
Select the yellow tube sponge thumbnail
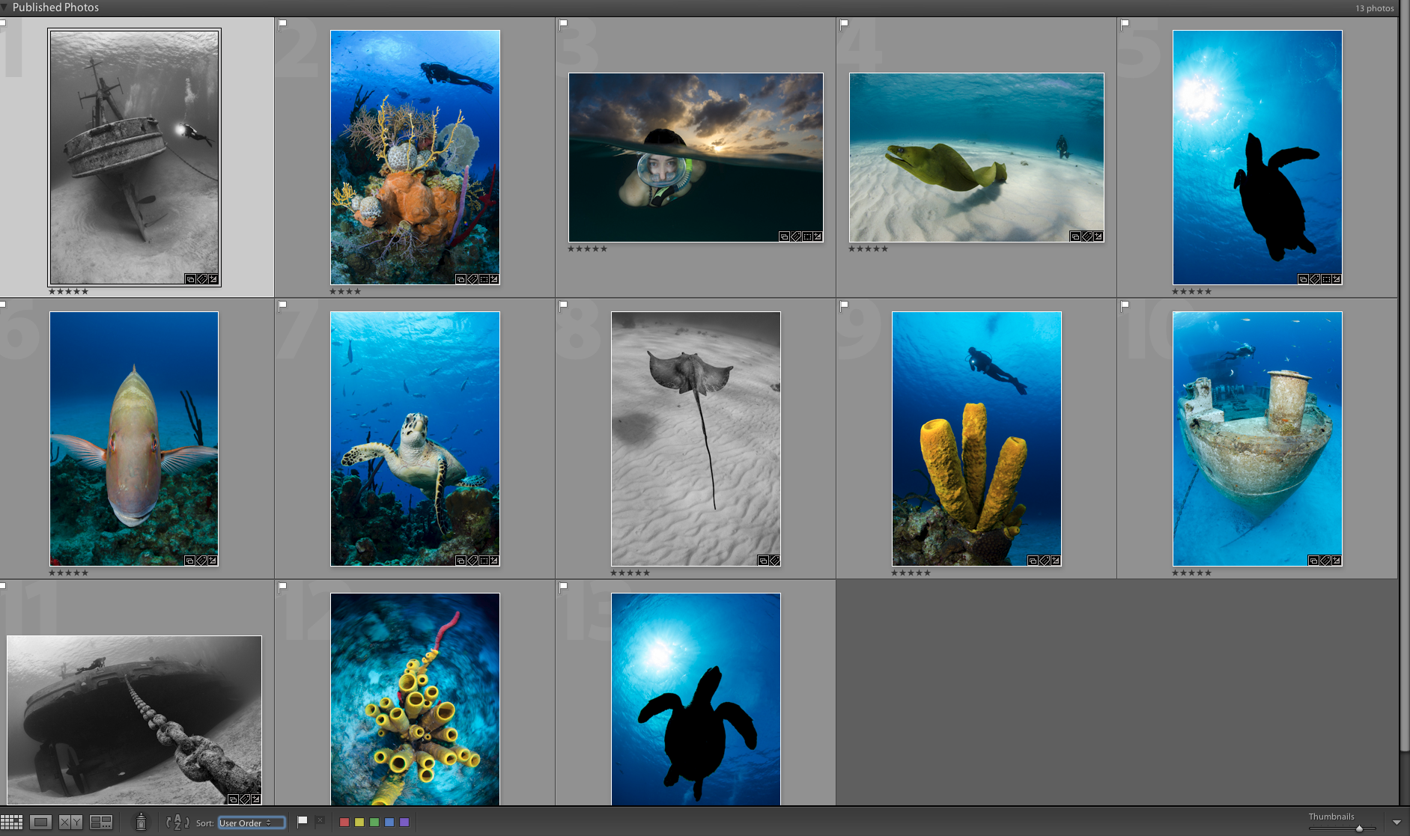(x=976, y=438)
